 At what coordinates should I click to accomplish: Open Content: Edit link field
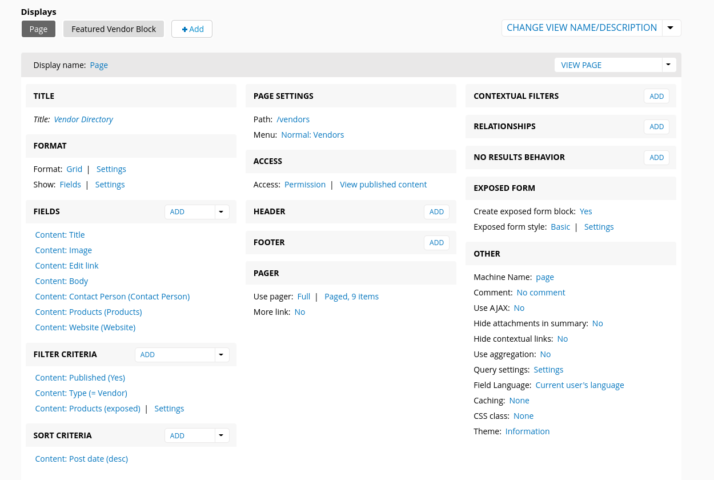(67, 266)
